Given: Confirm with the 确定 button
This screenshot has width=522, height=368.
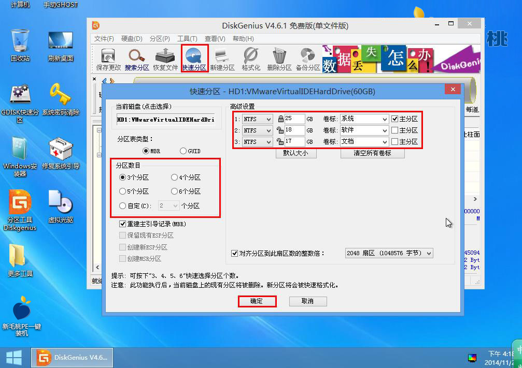Looking at the screenshot, I should tap(257, 301).
